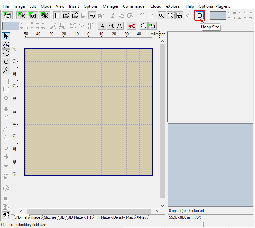Click the Zoom In toolbar icon

coord(162,16)
